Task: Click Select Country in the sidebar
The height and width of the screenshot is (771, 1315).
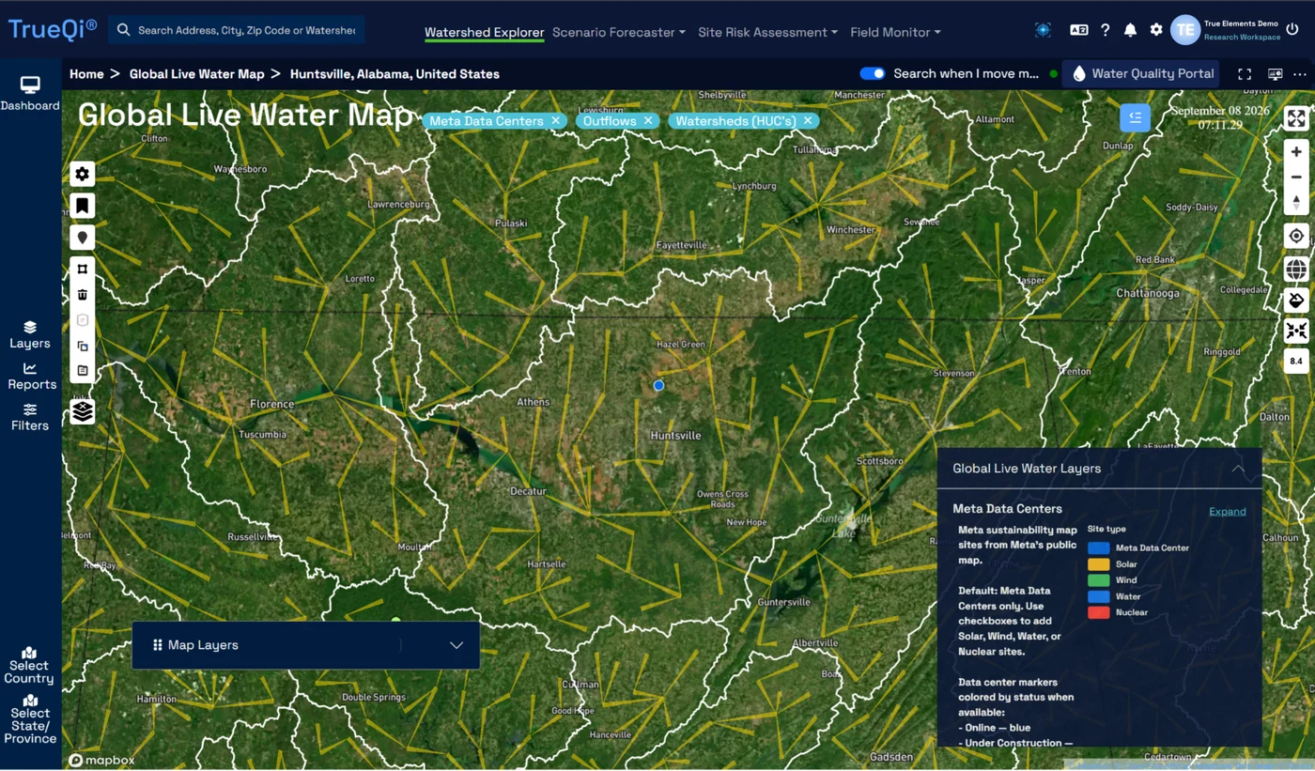Action: click(x=29, y=666)
